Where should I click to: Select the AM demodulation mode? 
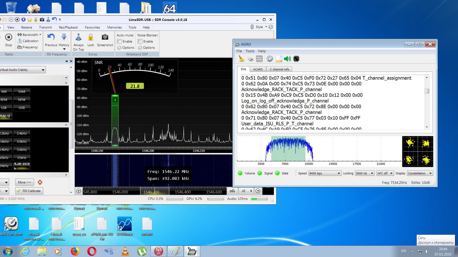tap(4, 92)
